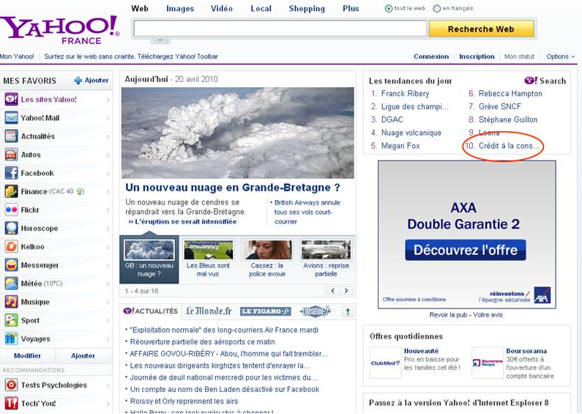The width and height of the screenshot is (582, 414).
Task: Open the volcanic ash cloud main photo
Action: pos(237,133)
